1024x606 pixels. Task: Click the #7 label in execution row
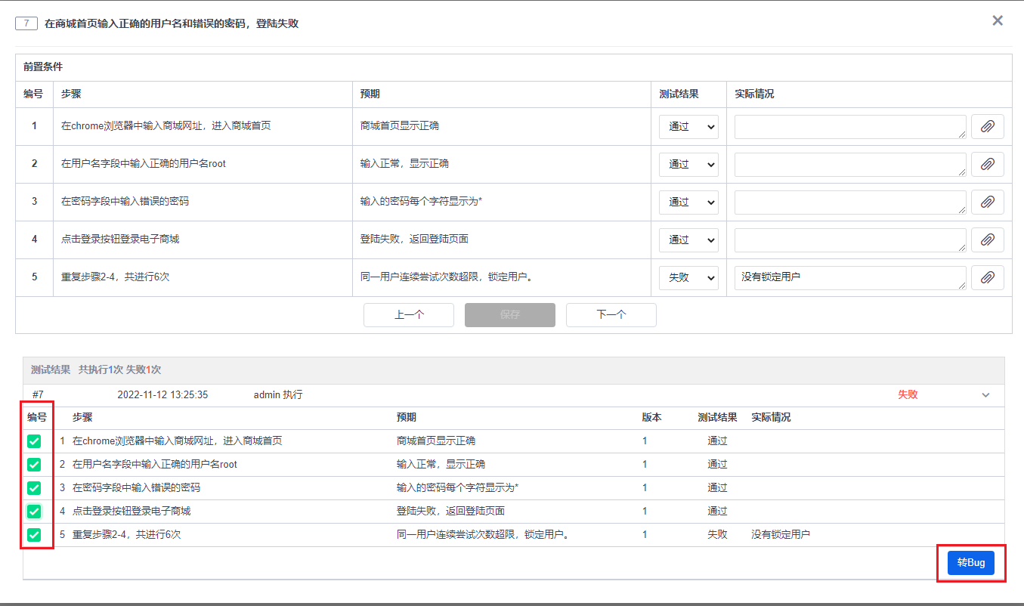(x=38, y=395)
